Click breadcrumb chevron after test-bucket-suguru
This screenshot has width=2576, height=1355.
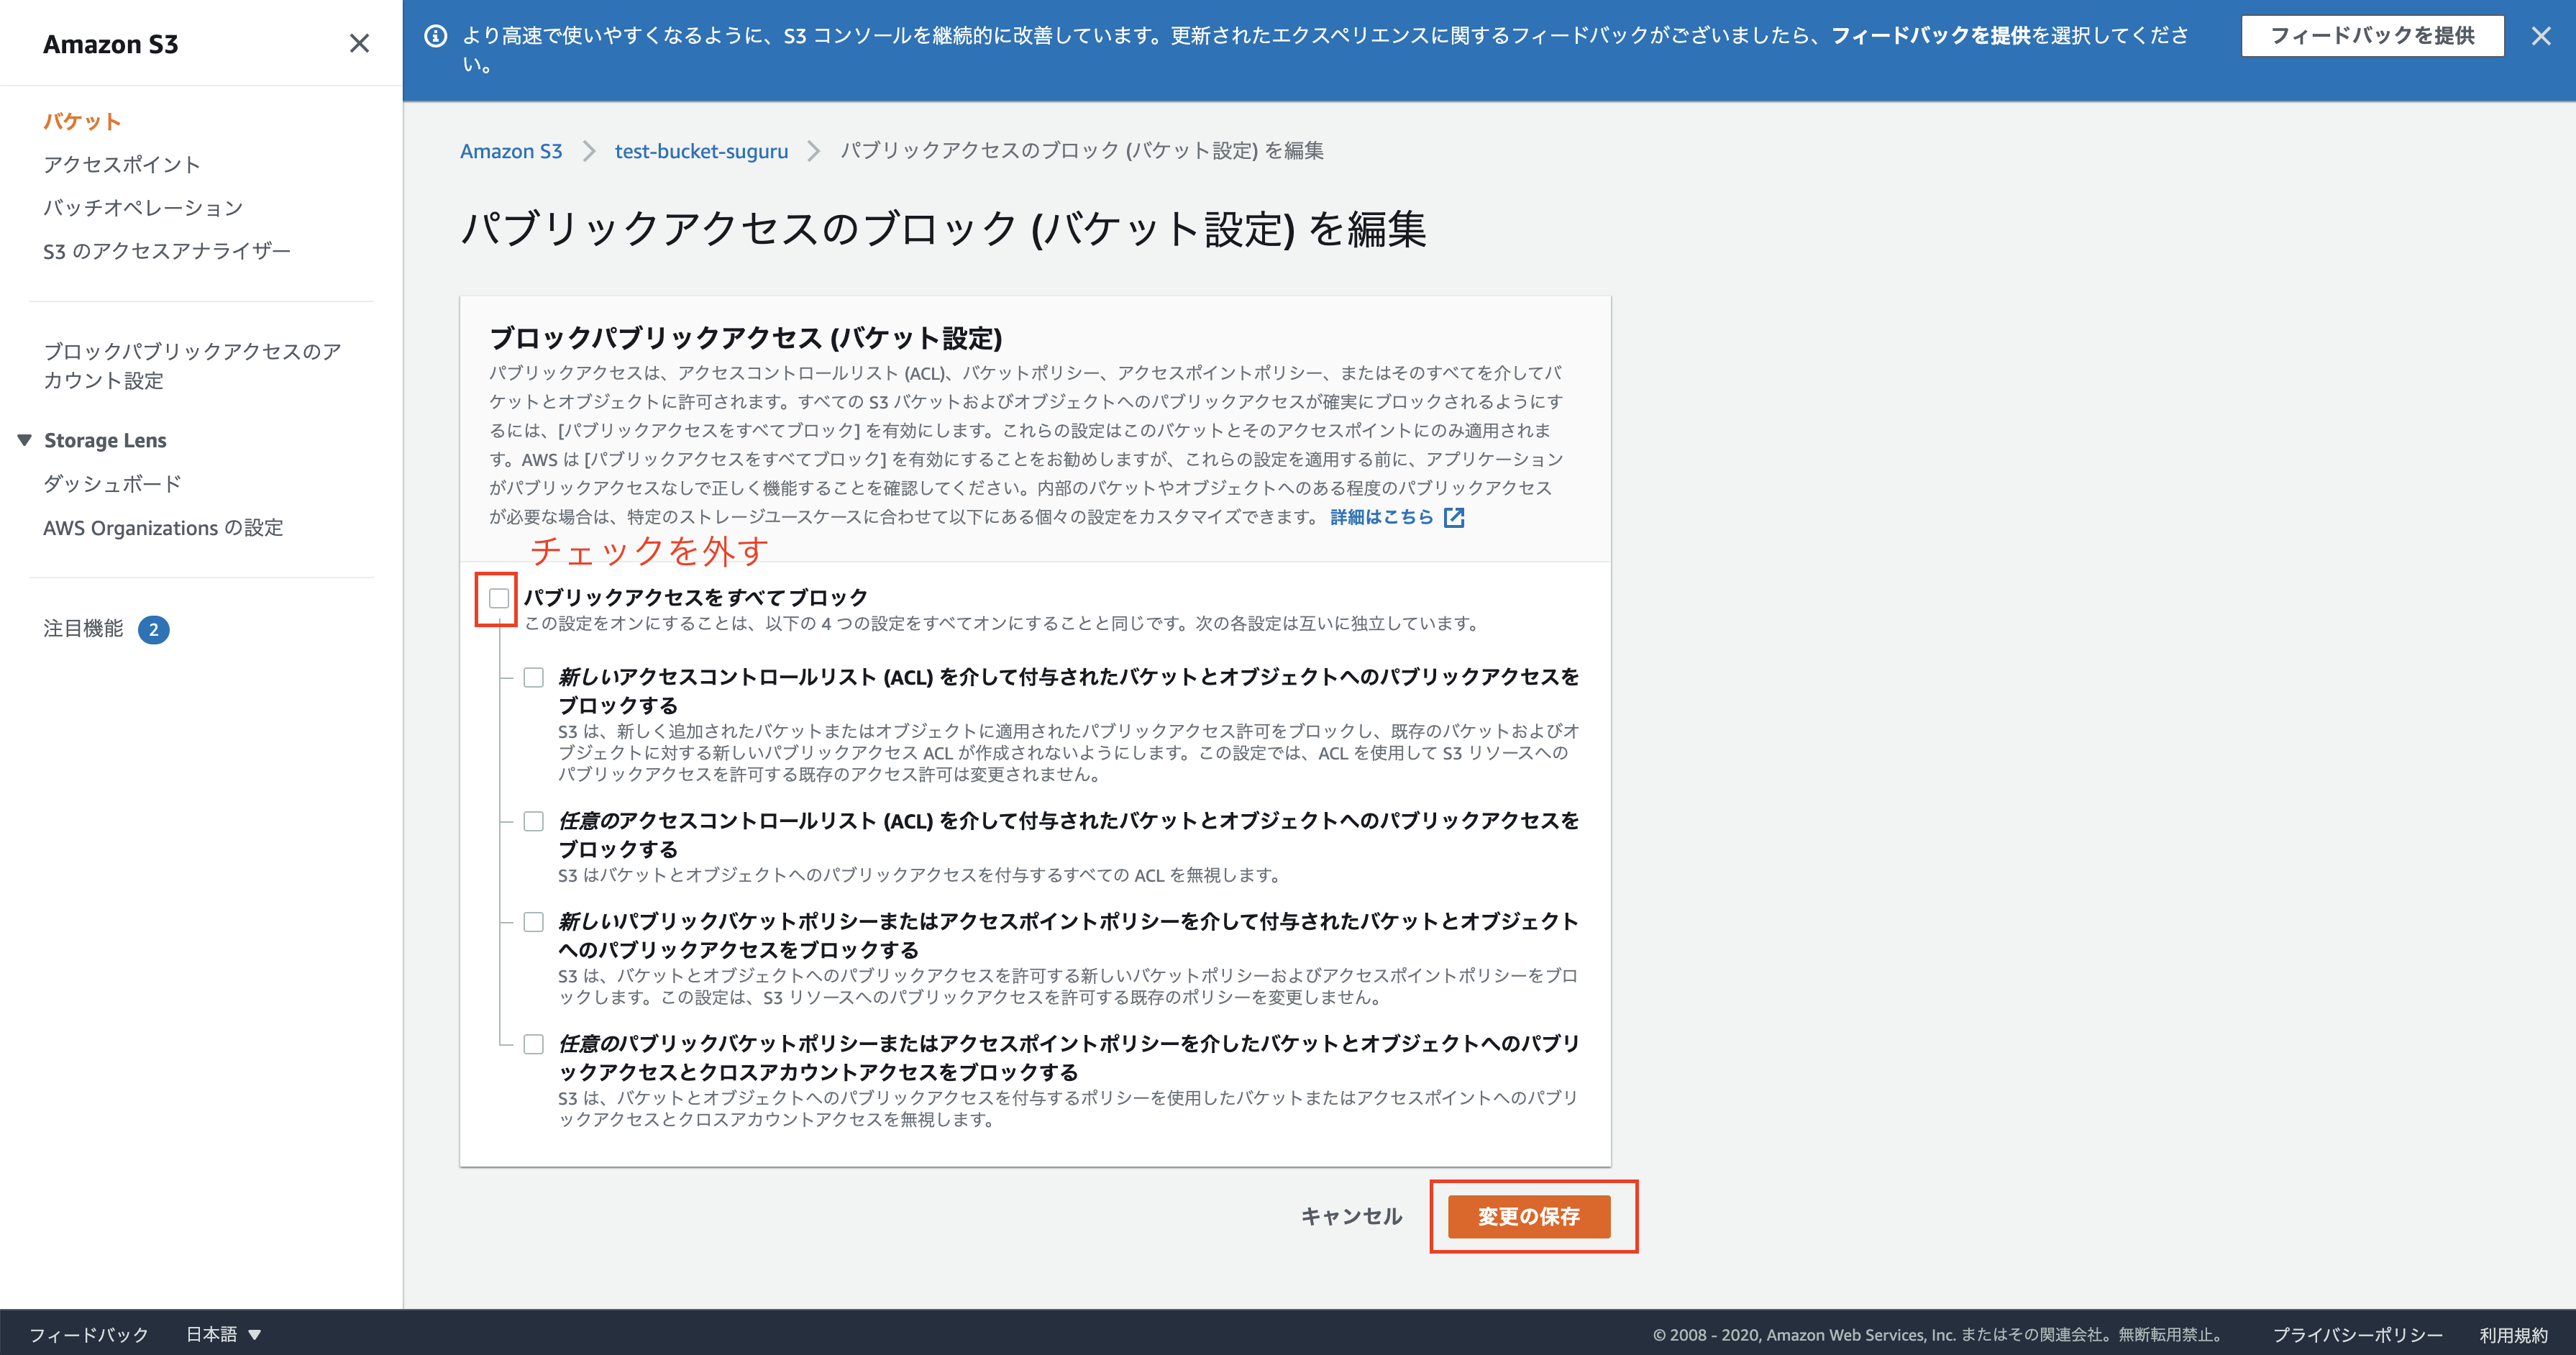[814, 151]
